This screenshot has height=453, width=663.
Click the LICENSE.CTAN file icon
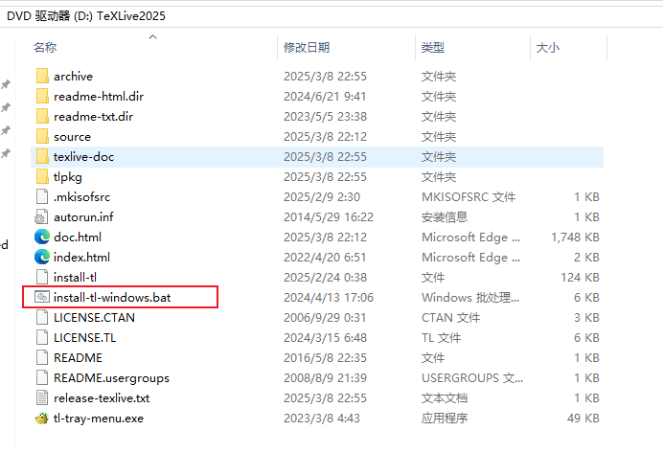coord(42,318)
